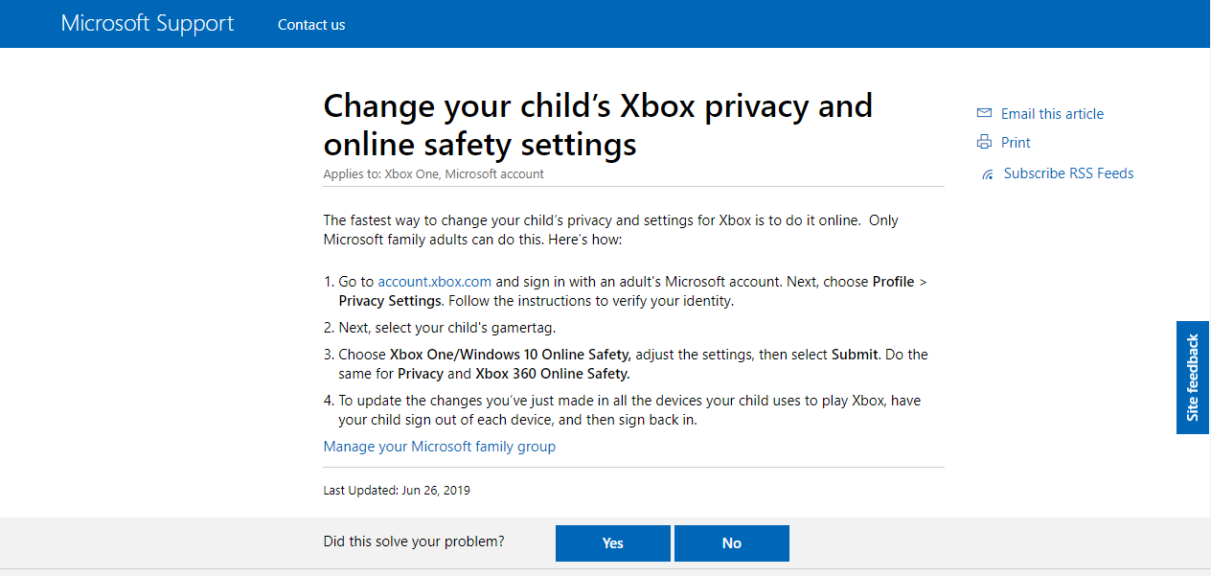Click the printer icon next to Print
1211x576 pixels.
[984, 143]
